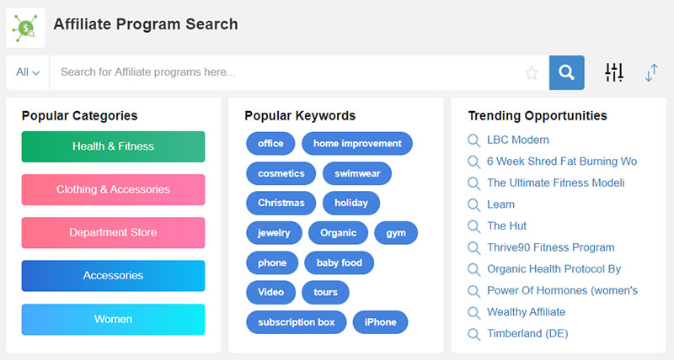Open the Department Store category
This screenshot has width=674, height=360.
pos(113,232)
